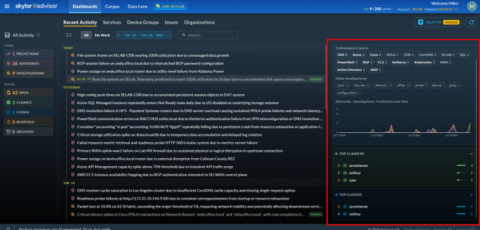Viewport: 480px width, 230px height.
Task: Toggle the Open state filter
Action: click(x=28, y=93)
